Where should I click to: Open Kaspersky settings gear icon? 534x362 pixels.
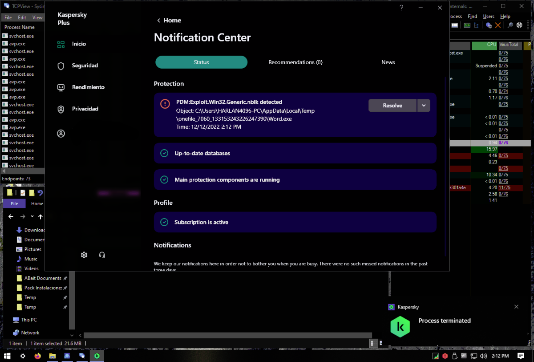[x=84, y=255]
